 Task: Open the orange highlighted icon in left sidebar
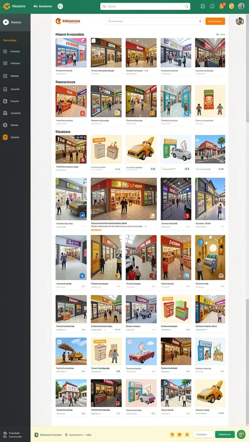pos(5,137)
